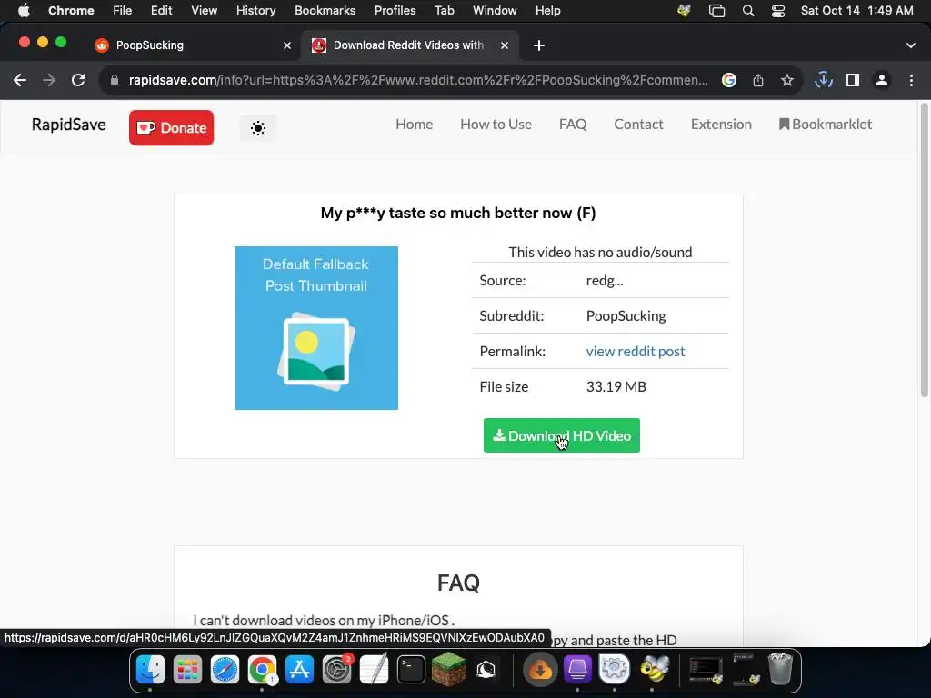Screen dimensions: 931x698
Task: Toggle the dark/light theme sun button
Action: click(x=257, y=127)
